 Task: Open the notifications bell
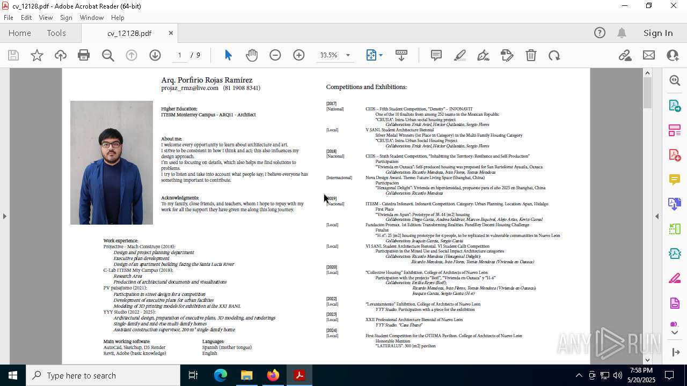tap(622, 33)
